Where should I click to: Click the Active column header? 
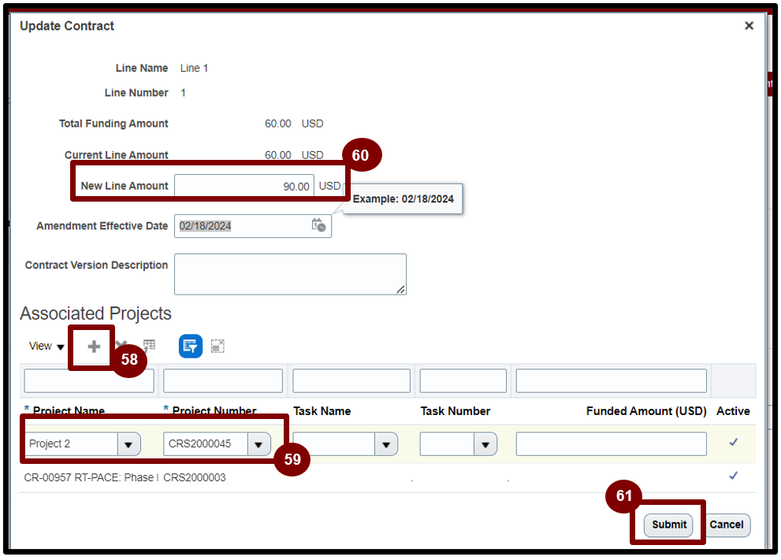[733, 411]
